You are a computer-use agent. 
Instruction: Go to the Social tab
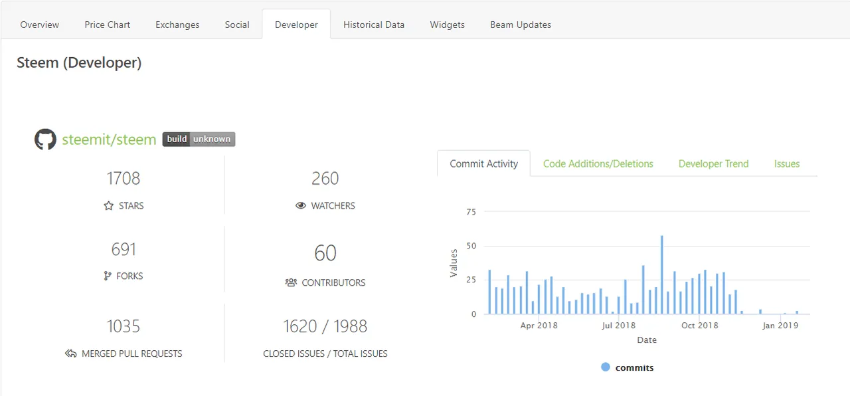pyautogui.click(x=237, y=25)
